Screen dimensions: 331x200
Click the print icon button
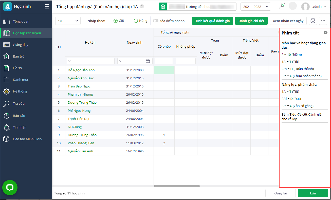click(313, 21)
